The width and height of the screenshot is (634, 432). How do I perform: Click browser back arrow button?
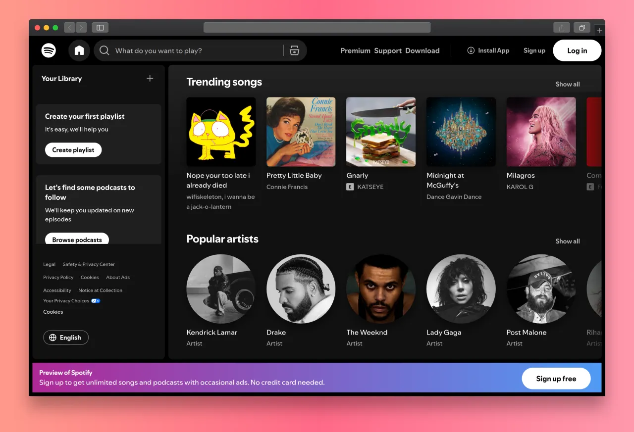(69, 28)
